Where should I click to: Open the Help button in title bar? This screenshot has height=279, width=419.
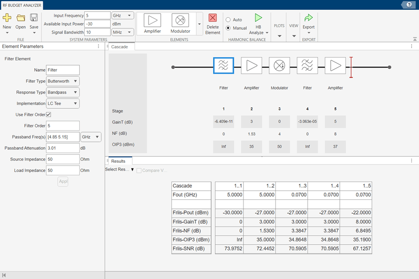[x=408, y=5]
